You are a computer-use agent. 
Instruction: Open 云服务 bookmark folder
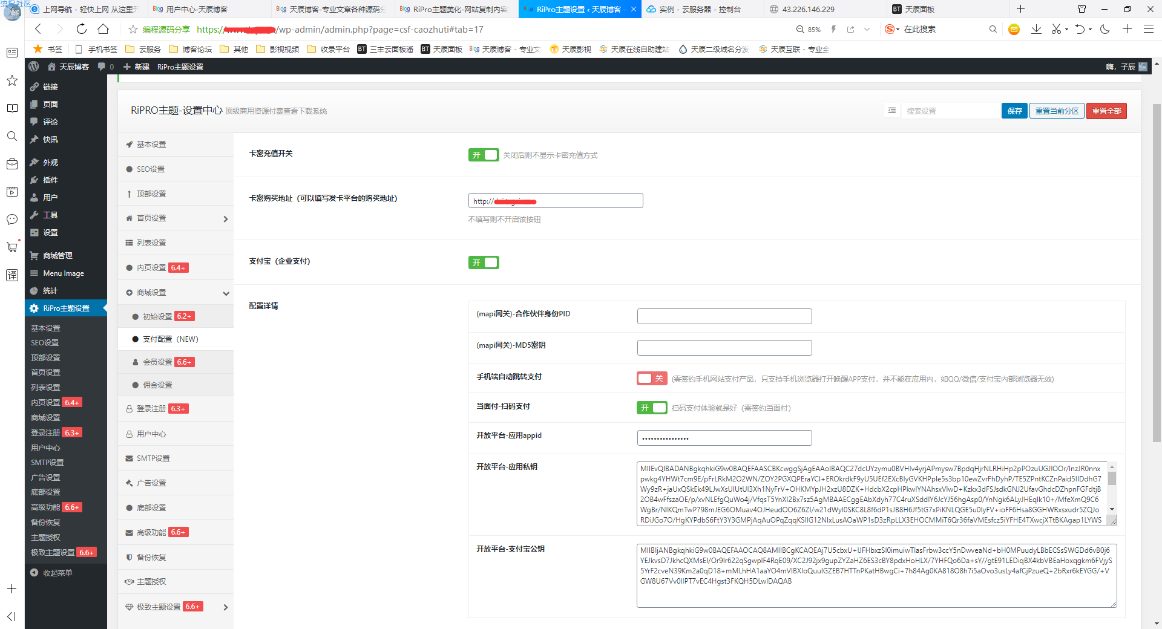coord(143,49)
